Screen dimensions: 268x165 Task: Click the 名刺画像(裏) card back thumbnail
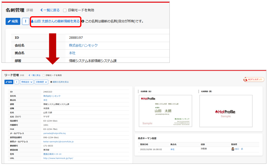[226, 111]
